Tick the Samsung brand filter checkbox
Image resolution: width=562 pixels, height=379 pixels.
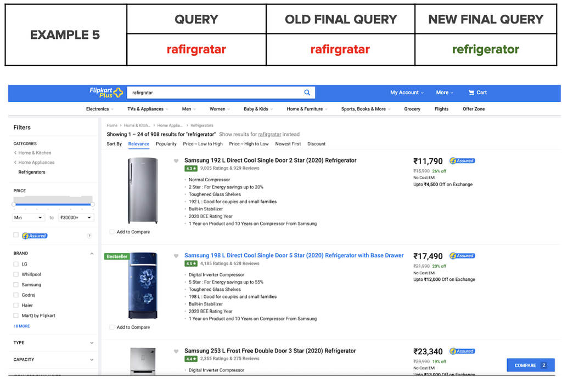coord(16,285)
